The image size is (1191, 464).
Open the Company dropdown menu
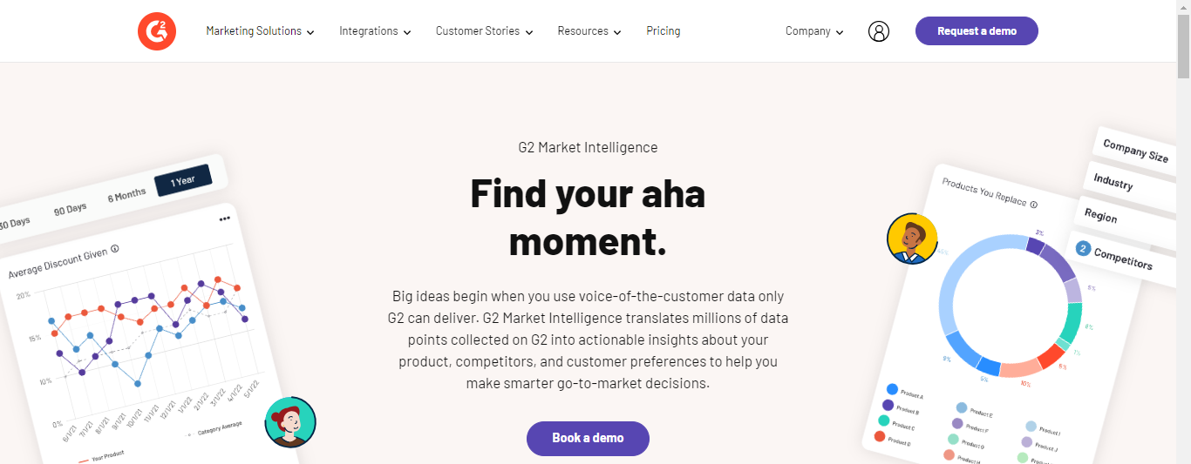coord(814,31)
